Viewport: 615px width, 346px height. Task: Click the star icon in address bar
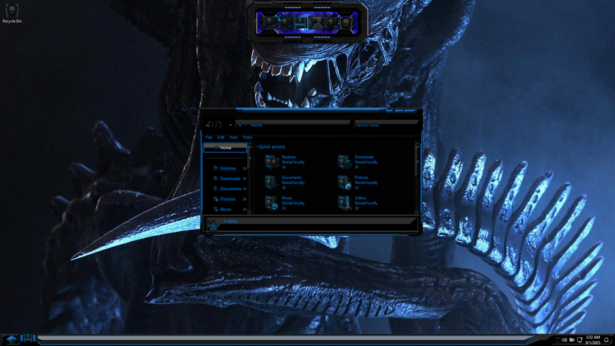tap(240, 125)
